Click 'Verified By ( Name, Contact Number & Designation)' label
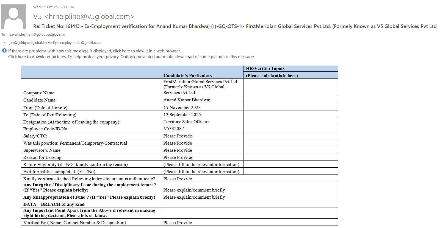This screenshot has width=440, height=228. [75, 223]
